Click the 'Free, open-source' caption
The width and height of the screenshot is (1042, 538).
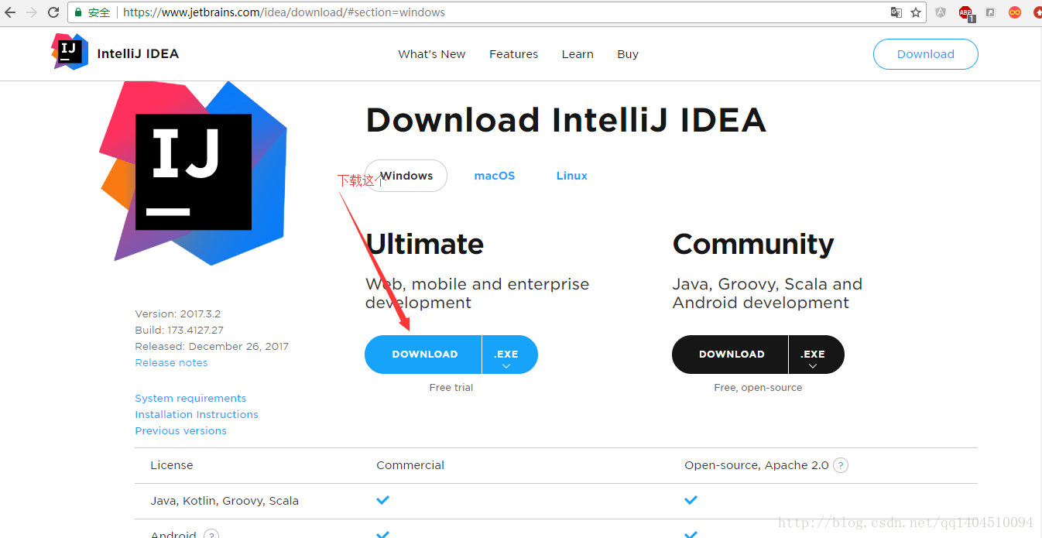point(758,387)
